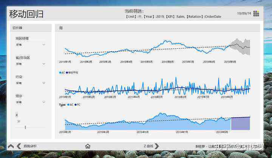Click the X value field showing 31
The image size is (272, 158).
[x=19, y=121]
